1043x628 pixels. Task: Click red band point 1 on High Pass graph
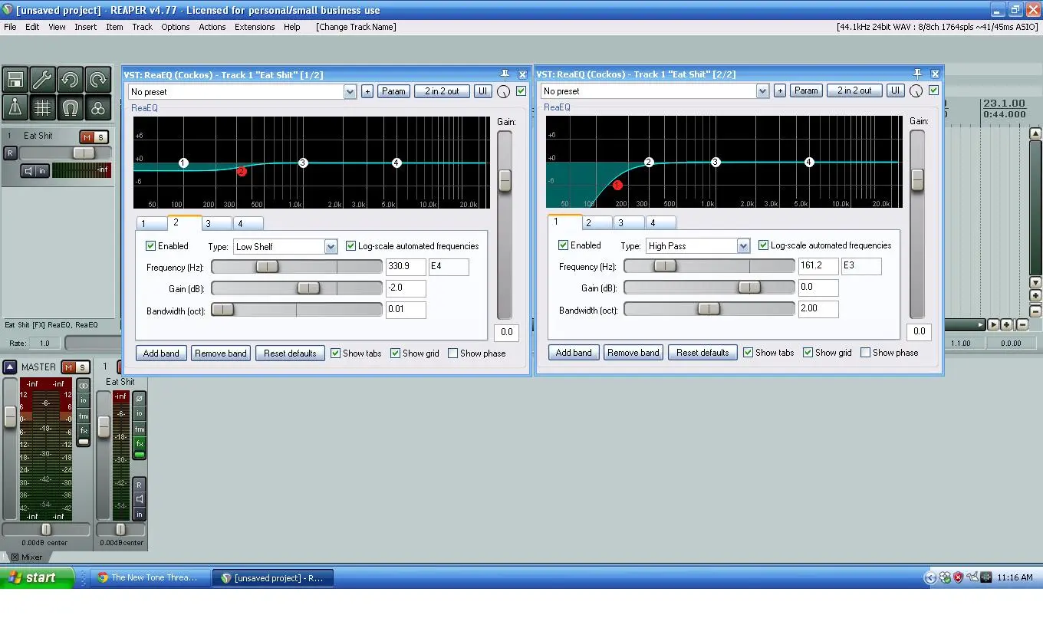coord(617,185)
